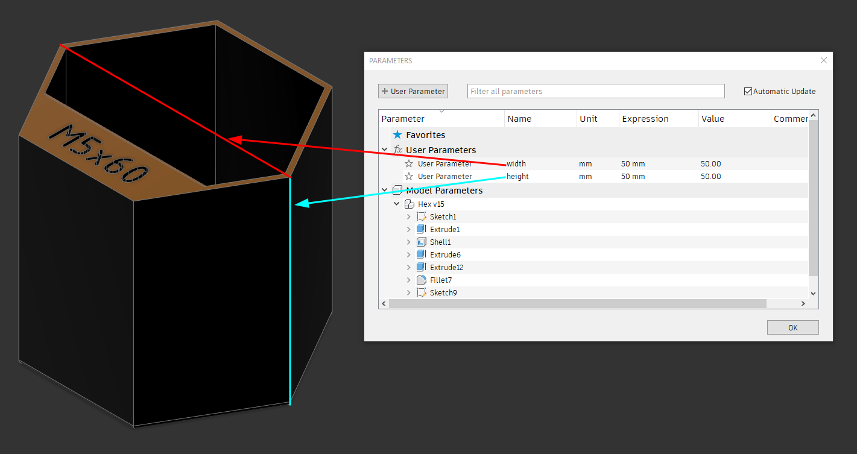Screen dimensions: 857x454
Task: Click the fx icon beside User Parameters
Action: coord(397,150)
